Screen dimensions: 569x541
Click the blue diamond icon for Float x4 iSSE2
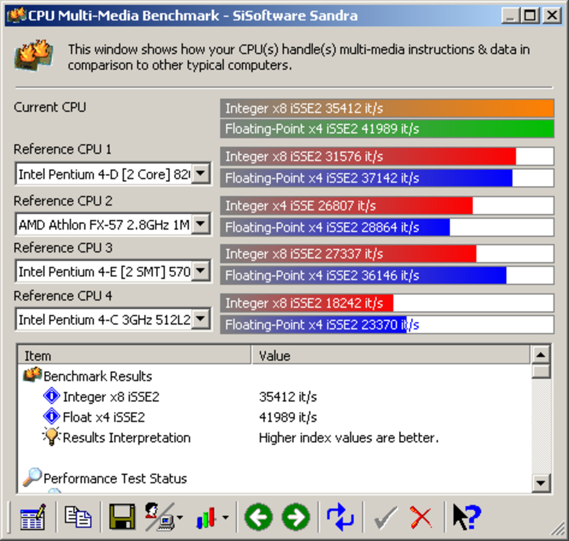[x=52, y=416]
